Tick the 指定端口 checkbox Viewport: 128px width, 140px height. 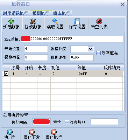[67, 122]
